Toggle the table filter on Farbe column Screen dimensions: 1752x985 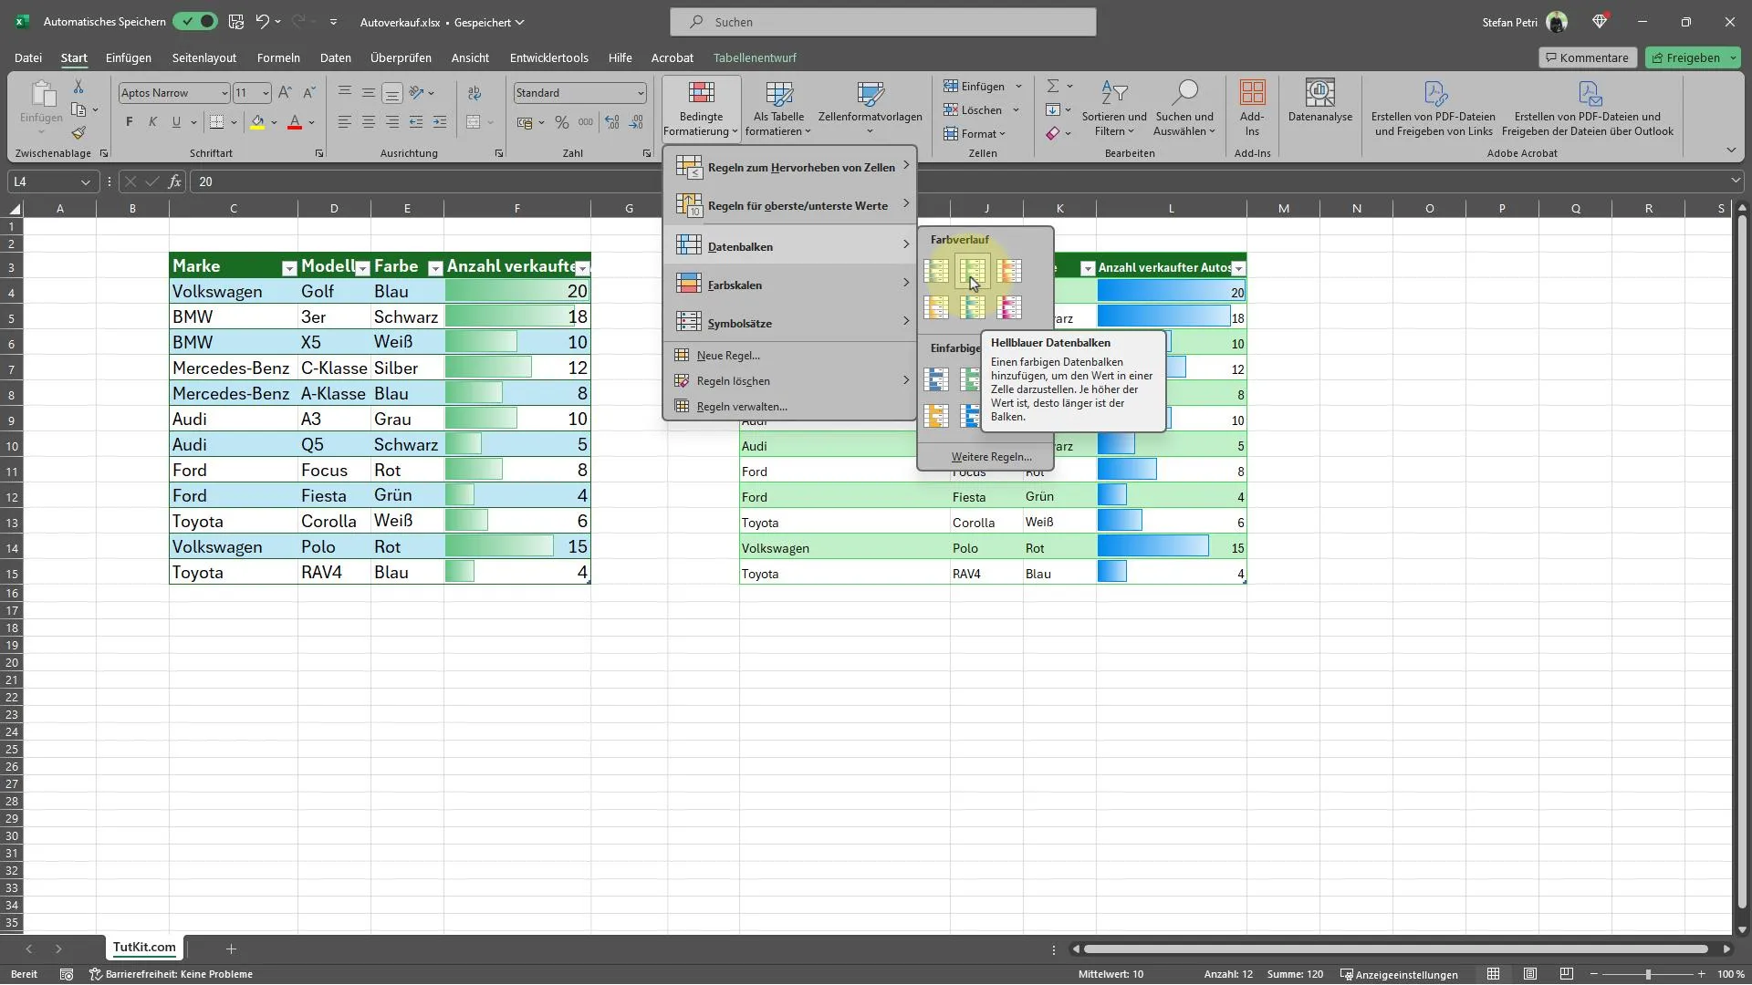click(x=433, y=267)
